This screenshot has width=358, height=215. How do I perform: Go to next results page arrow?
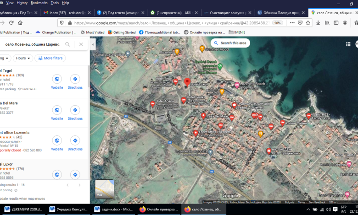[79, 185]
